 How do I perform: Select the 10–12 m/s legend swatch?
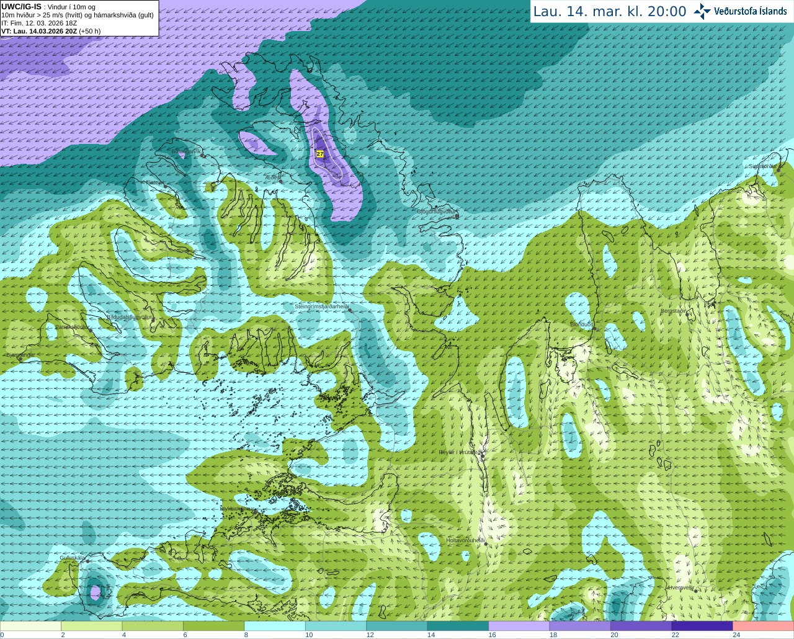pos(336,626)
